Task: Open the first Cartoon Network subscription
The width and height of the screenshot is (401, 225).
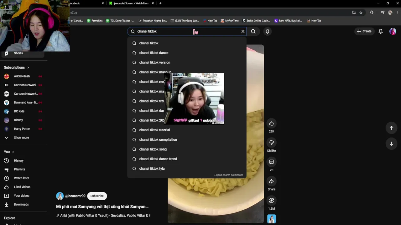Action: coord(23,85)
